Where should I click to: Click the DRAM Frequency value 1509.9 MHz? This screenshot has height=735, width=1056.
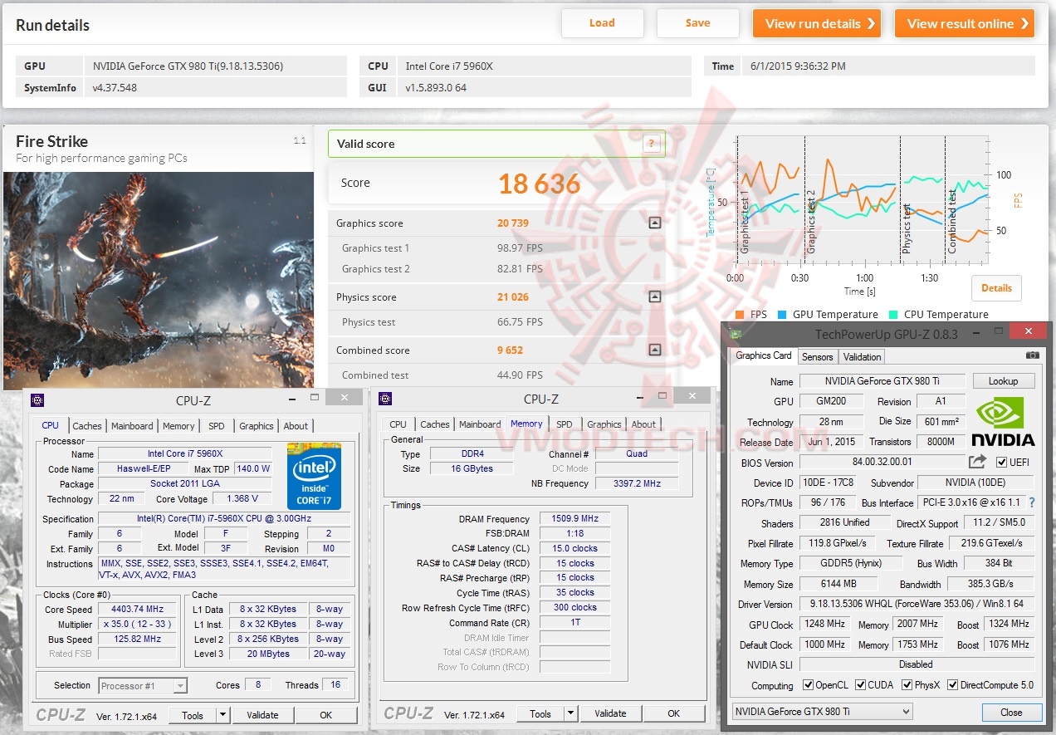point(574,518)
